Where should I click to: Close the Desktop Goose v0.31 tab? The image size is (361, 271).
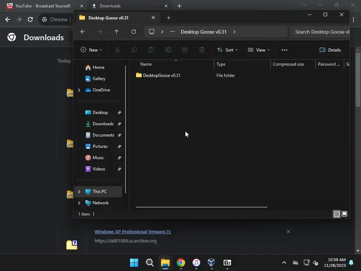[153, 18]
